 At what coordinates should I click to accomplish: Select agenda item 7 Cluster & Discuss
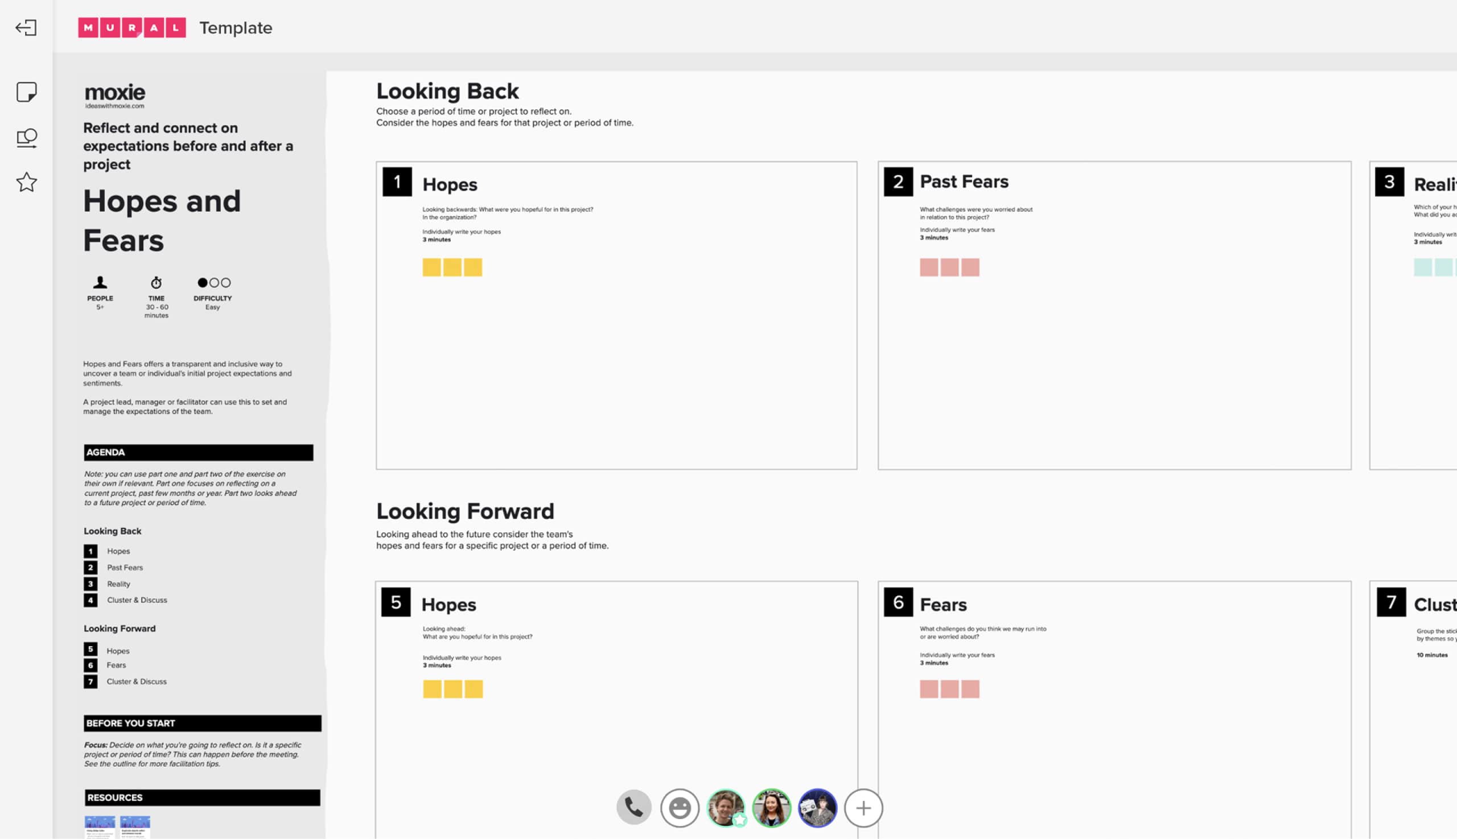tap(136, 681)
